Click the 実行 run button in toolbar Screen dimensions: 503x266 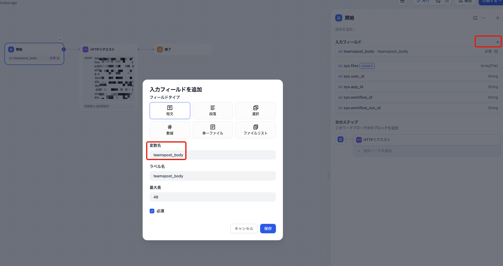point(423,1)
